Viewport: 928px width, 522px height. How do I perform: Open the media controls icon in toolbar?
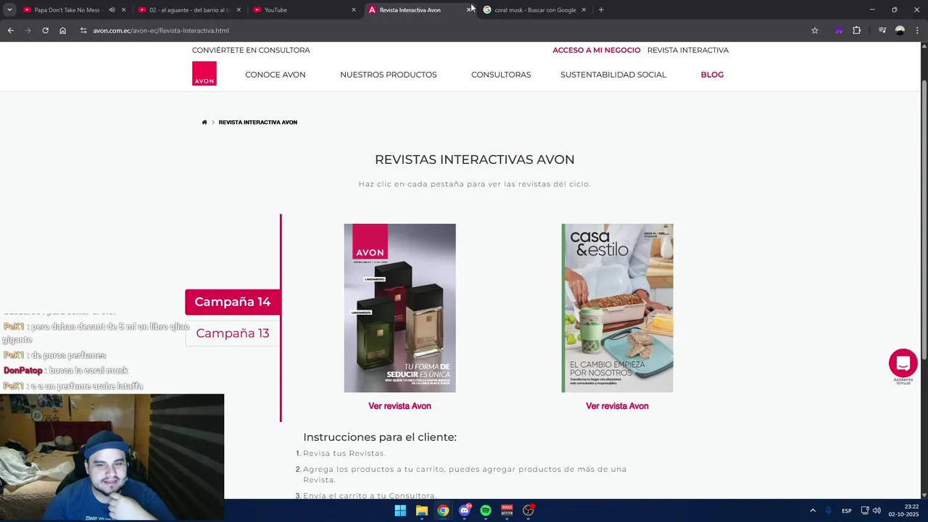click(x=882, y=30)
